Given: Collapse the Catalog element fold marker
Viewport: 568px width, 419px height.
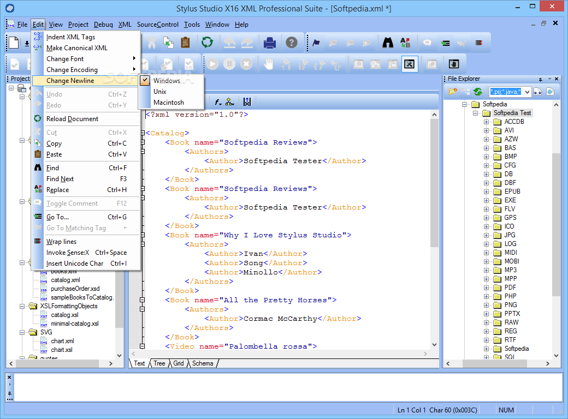Looking at the screenshot, I should [x=143, y=133].
